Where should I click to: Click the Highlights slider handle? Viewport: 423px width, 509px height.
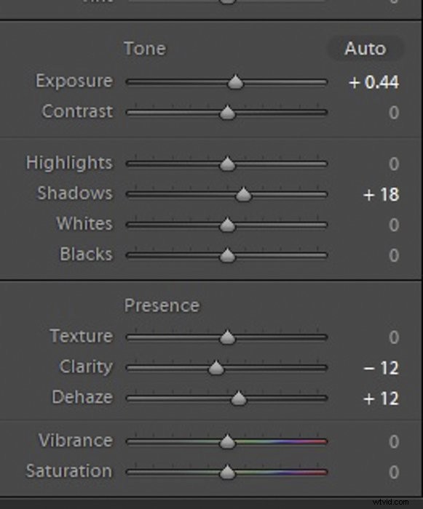[227, 164]
